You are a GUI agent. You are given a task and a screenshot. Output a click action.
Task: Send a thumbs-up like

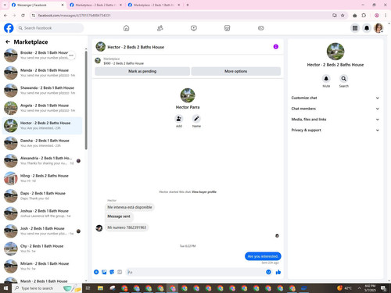tap(278, 272)
